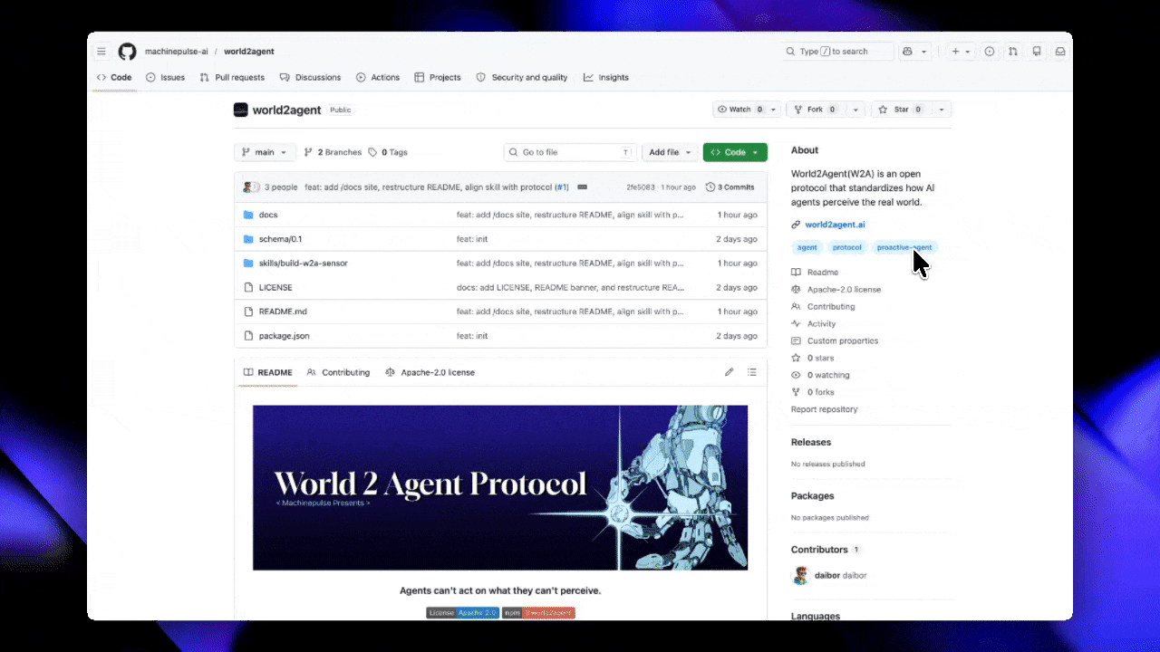Open the green Code dropdown
Screen dimensions: 1160x652
pyautogui.click(x=734, y=152)
